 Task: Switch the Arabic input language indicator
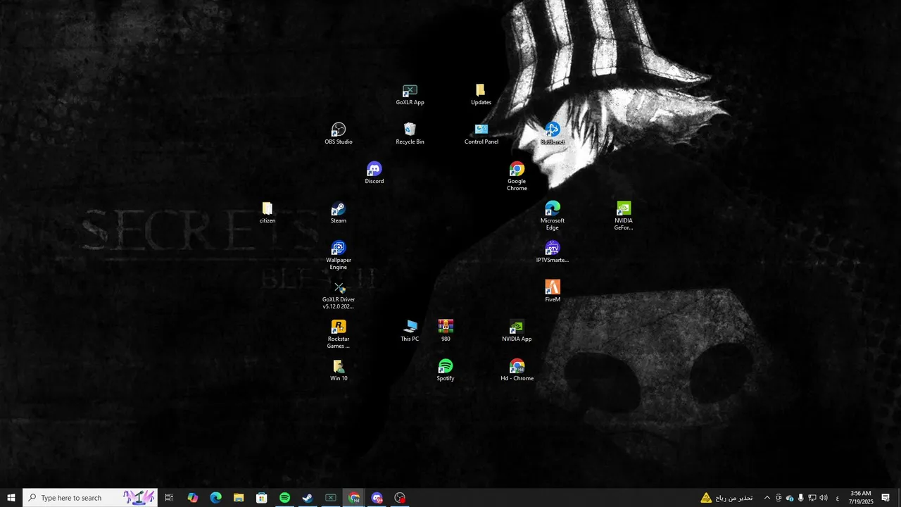click(837, 498)
